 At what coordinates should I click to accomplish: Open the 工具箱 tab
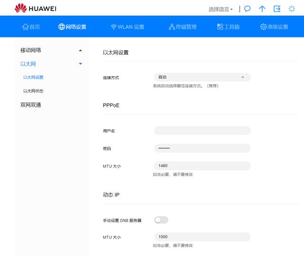coord(228,27)
